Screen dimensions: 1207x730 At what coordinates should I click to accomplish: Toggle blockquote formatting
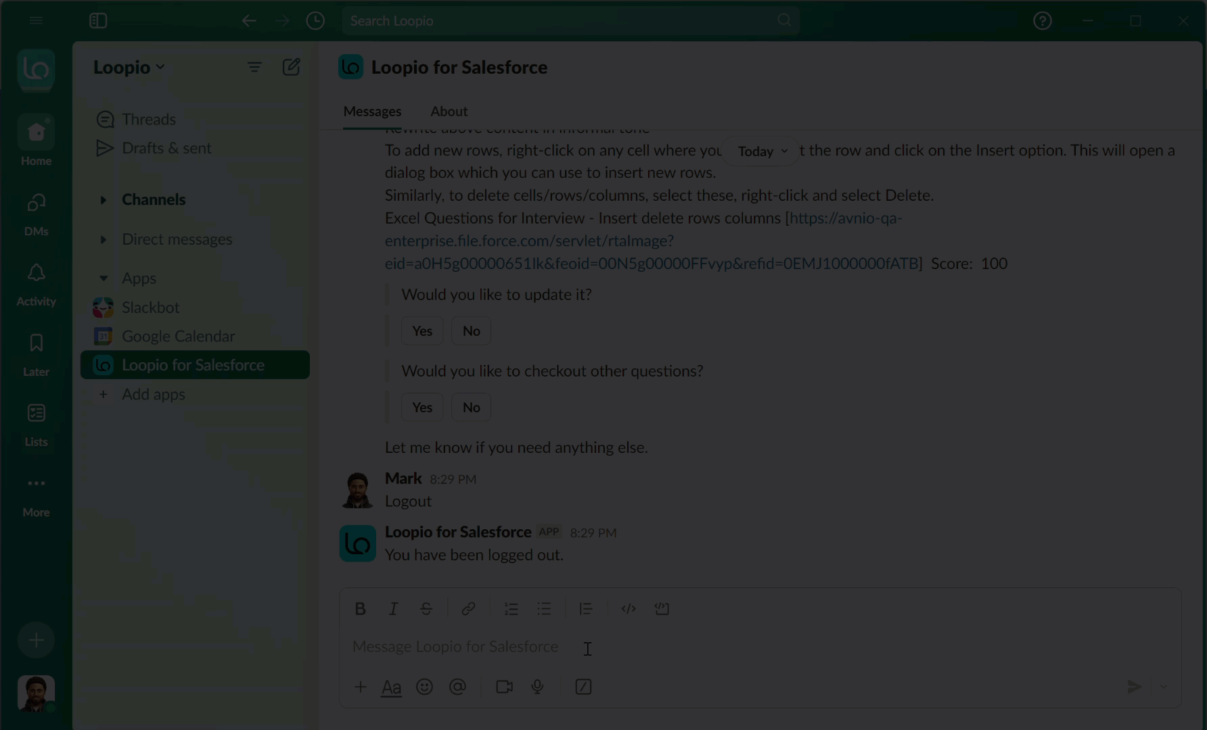coord(586,608)
